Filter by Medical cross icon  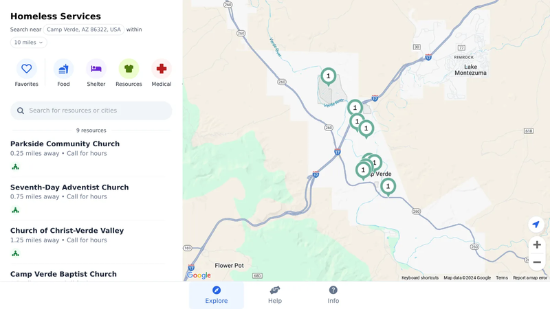pos(162,69)
